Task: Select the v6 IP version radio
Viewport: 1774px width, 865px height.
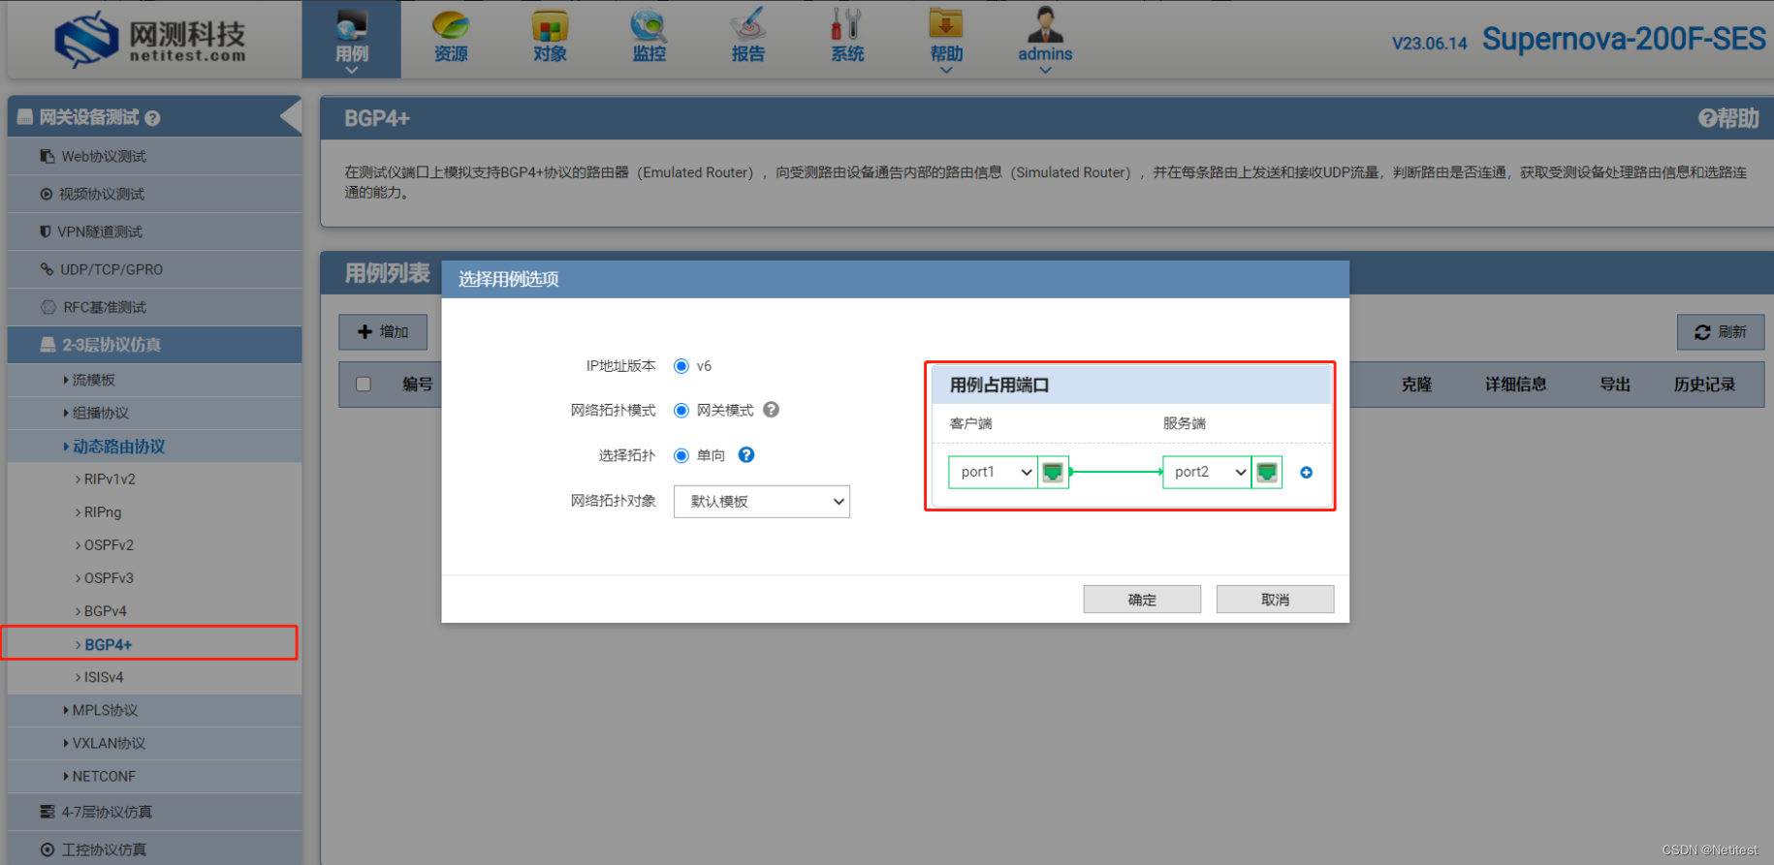Action: pyautogui.click(x=681, y=366)
